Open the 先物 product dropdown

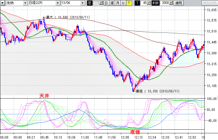click(x=25, y=3)
